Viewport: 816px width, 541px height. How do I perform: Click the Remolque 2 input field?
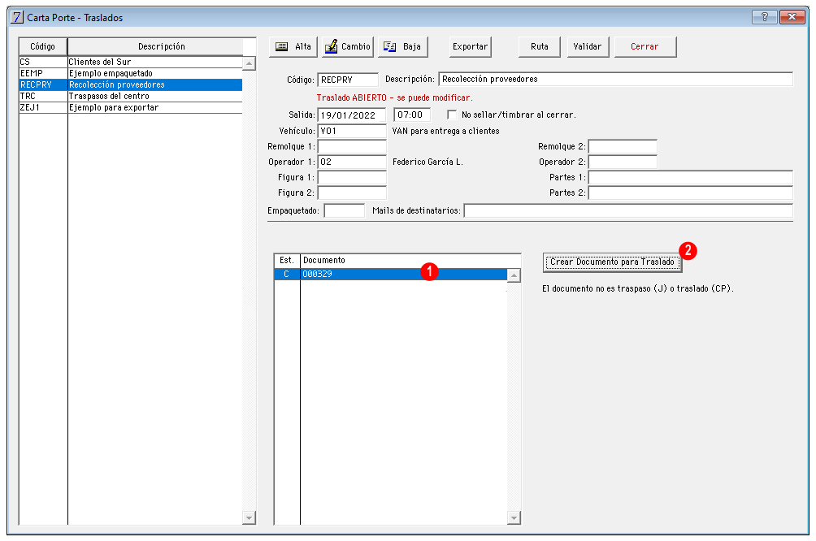[623, 147]
